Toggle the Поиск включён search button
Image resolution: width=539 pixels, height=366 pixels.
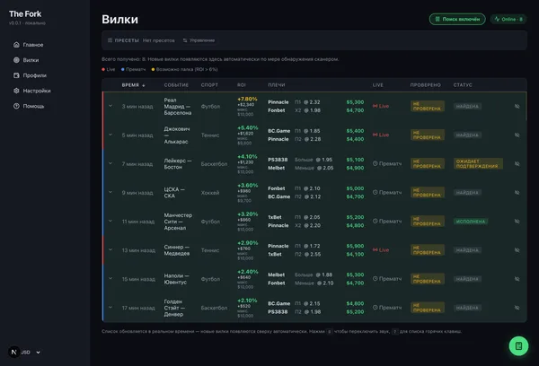(457, 19)
